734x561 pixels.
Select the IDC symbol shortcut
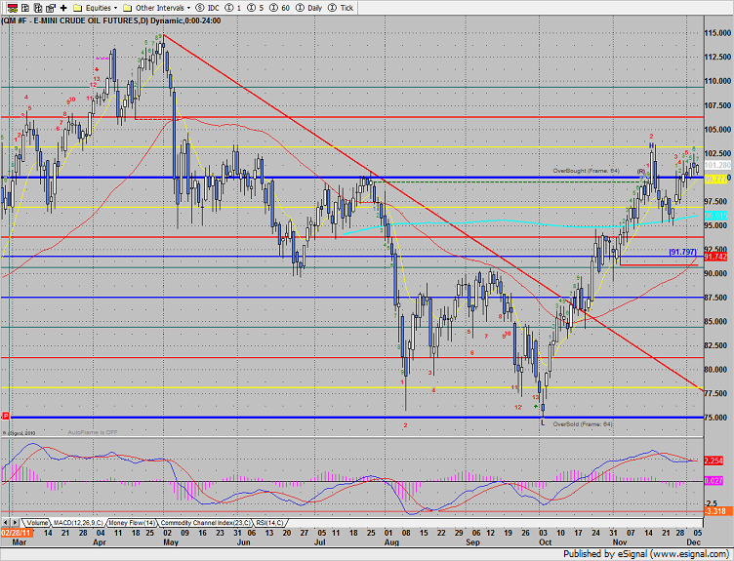(207, 8)
